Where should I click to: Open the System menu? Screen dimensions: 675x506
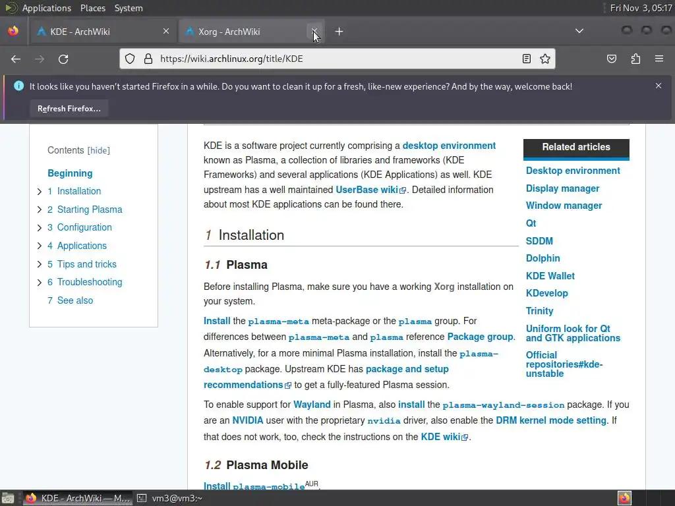[x=129, y=8]
